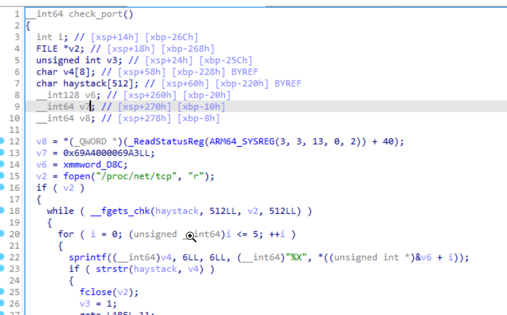Click the [xbp-26Ch] comment on line 3
The width and height of the screenshot is (507, 315).
171,37
